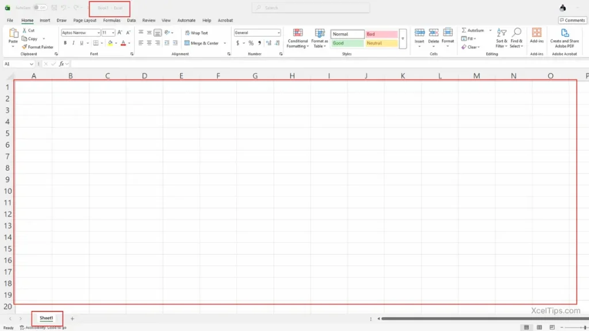Click the Percent Style icon
This screenshot has width=589, height=331.
[x=251, y=43]
